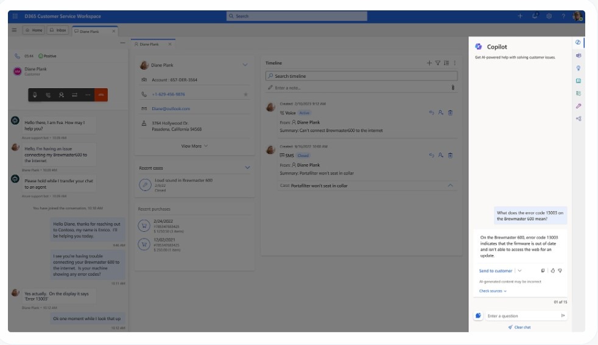This screenshot has width=598, height=345.
Task: Open Send to customer dropdown arrow
Action: (519, 271)
